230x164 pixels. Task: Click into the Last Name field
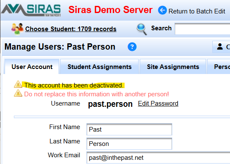click(x=129, y=144)
